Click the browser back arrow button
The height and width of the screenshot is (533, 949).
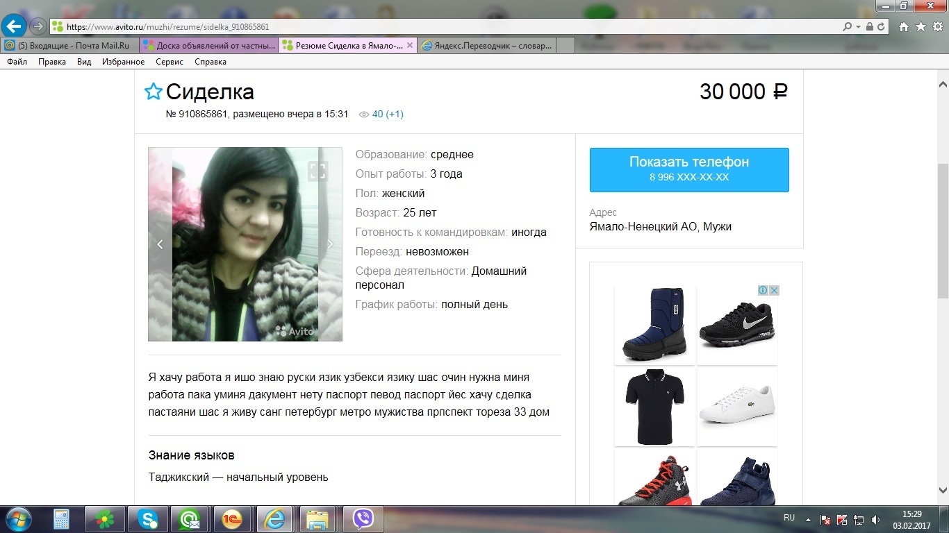pyautogui.click(x=14, y=26)
